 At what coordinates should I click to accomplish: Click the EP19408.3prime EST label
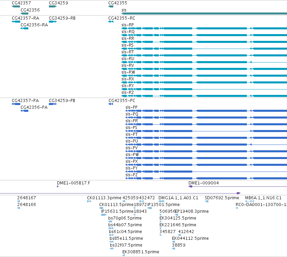192,211
